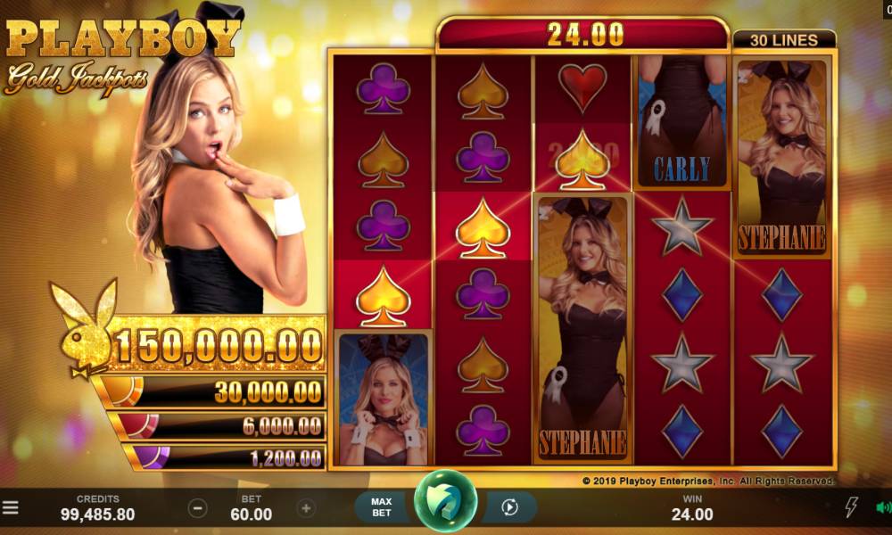Increase bet with the plus button
The width and height of the screenshot is (892, 535).
click(x=306, y=507)
